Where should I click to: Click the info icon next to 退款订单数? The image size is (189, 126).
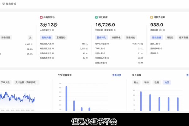pos(161,49)
